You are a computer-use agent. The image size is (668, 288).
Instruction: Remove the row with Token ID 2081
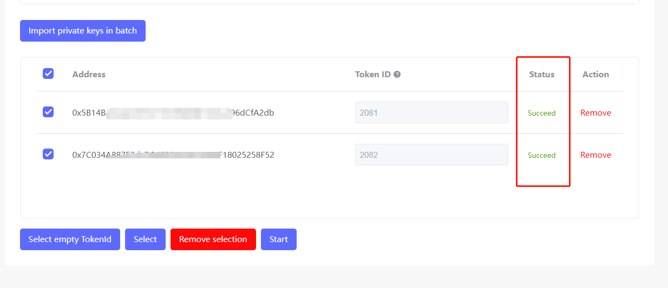pyautogui.click(x=595, y=113)
